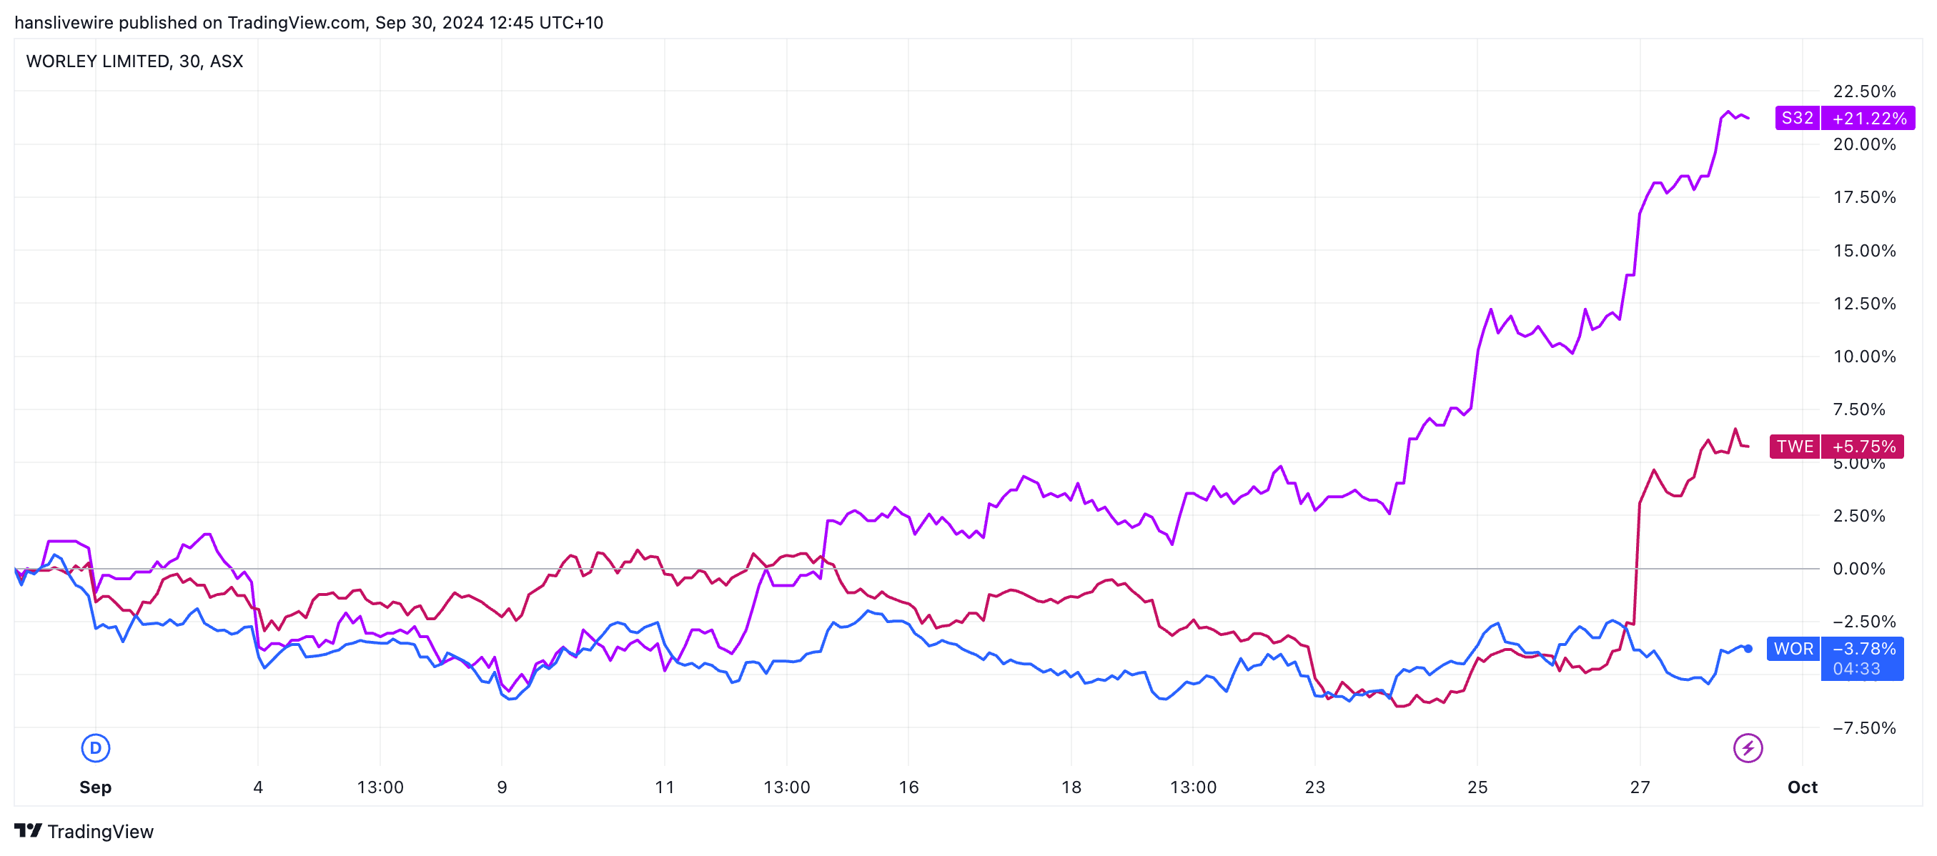Click the 'Sep' month label on time axis
Viewport: 1937px width, 856px height.
pyautogui.click(x=96, y=787)
